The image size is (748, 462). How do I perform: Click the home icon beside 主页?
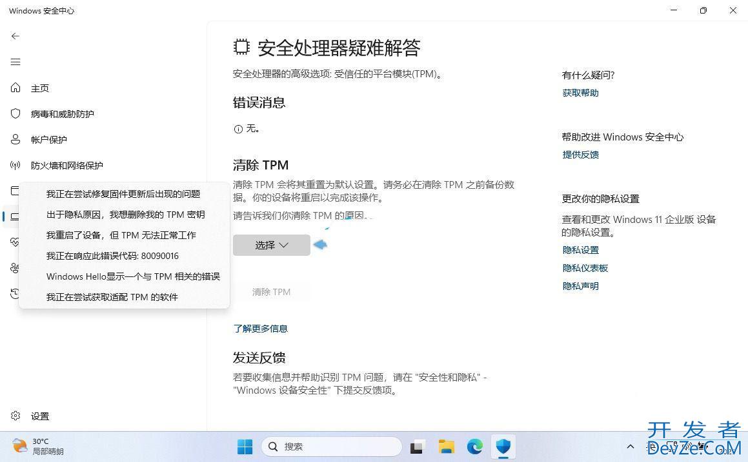coord(15,88)
